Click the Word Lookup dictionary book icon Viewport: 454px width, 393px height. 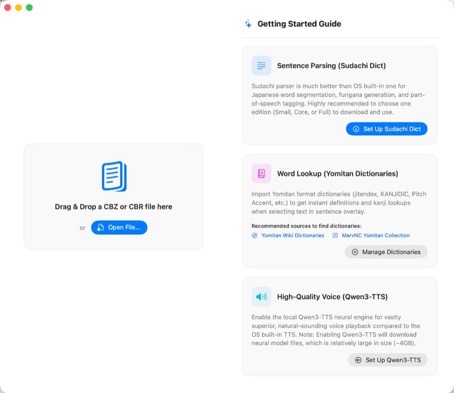[x=261, y=173]
